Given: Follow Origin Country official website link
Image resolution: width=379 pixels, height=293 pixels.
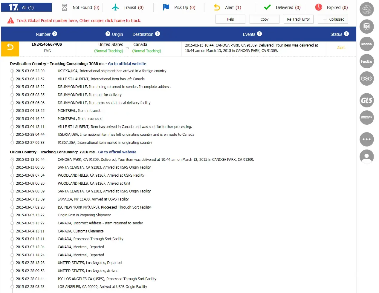Looking at the screenshot, I should [117, 152].
